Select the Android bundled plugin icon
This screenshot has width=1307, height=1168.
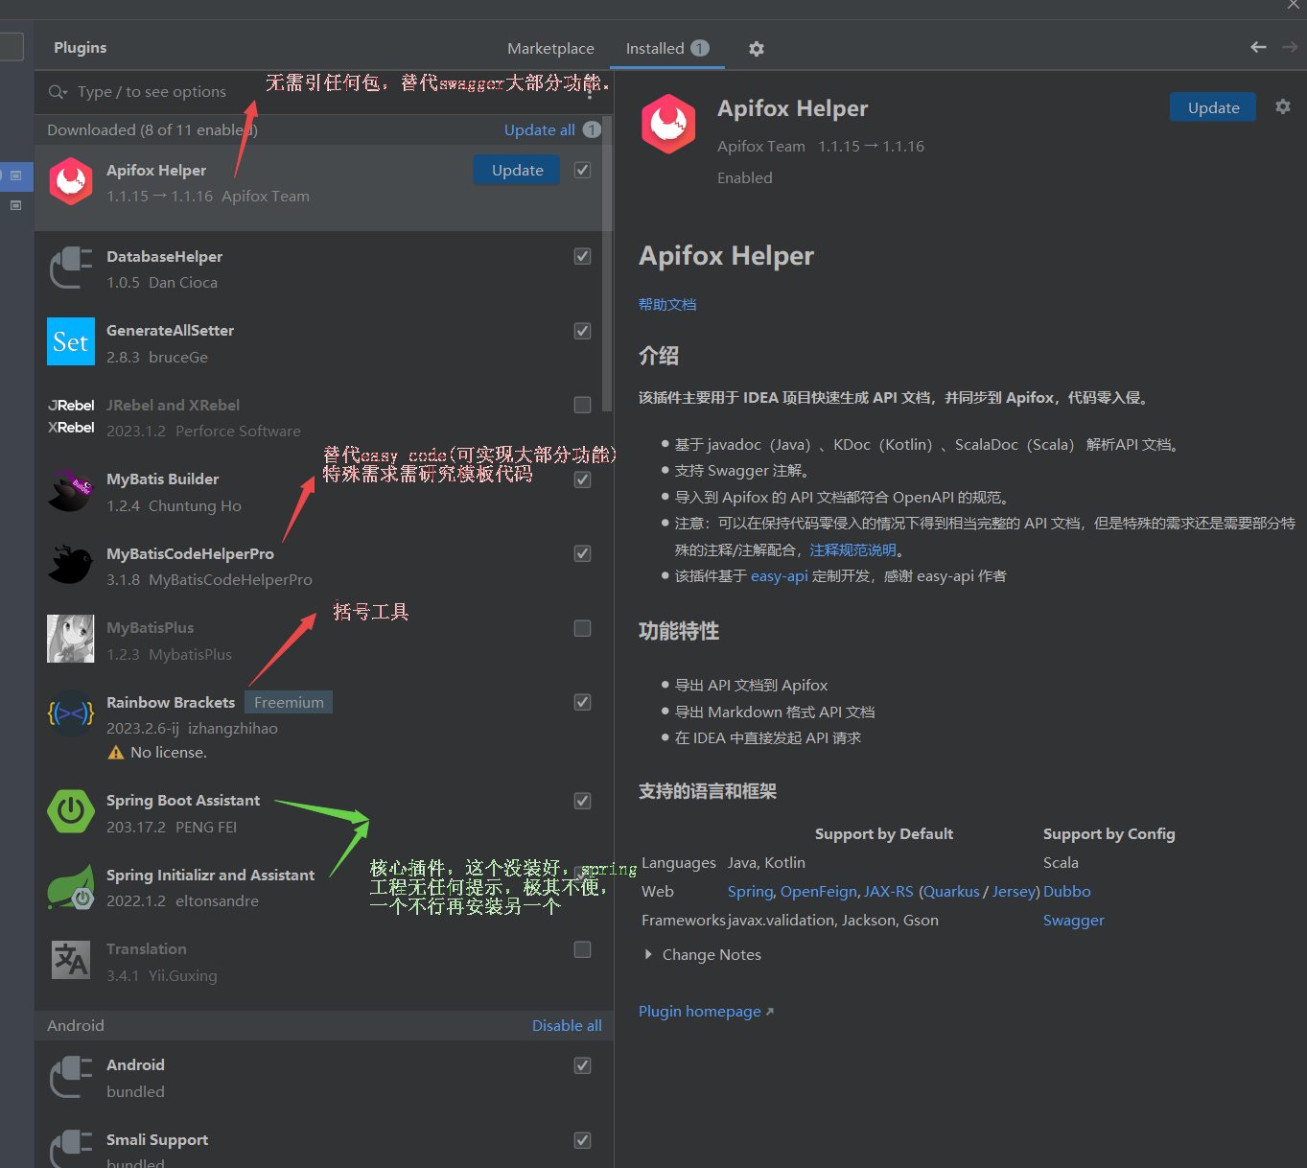71,1077
